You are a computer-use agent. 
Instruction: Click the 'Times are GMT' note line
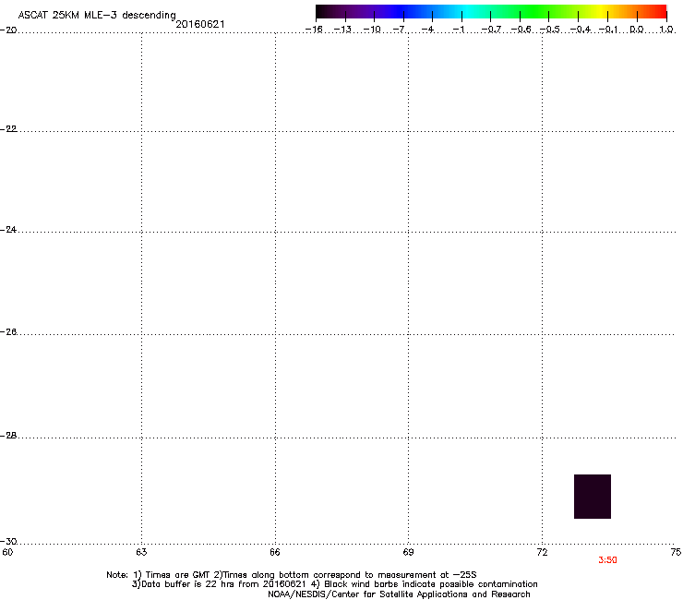tap(292, 575)
